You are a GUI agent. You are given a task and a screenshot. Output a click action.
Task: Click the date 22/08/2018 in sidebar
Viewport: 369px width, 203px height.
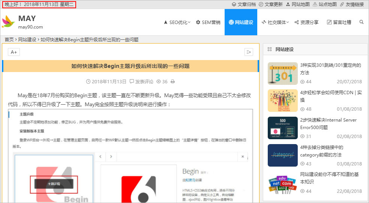[349, 191]
